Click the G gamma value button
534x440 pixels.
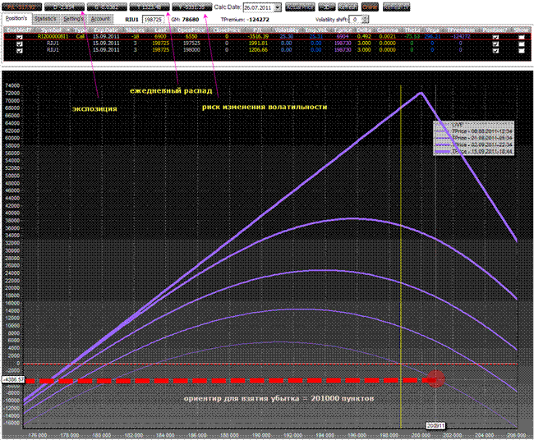pos(107,7)
